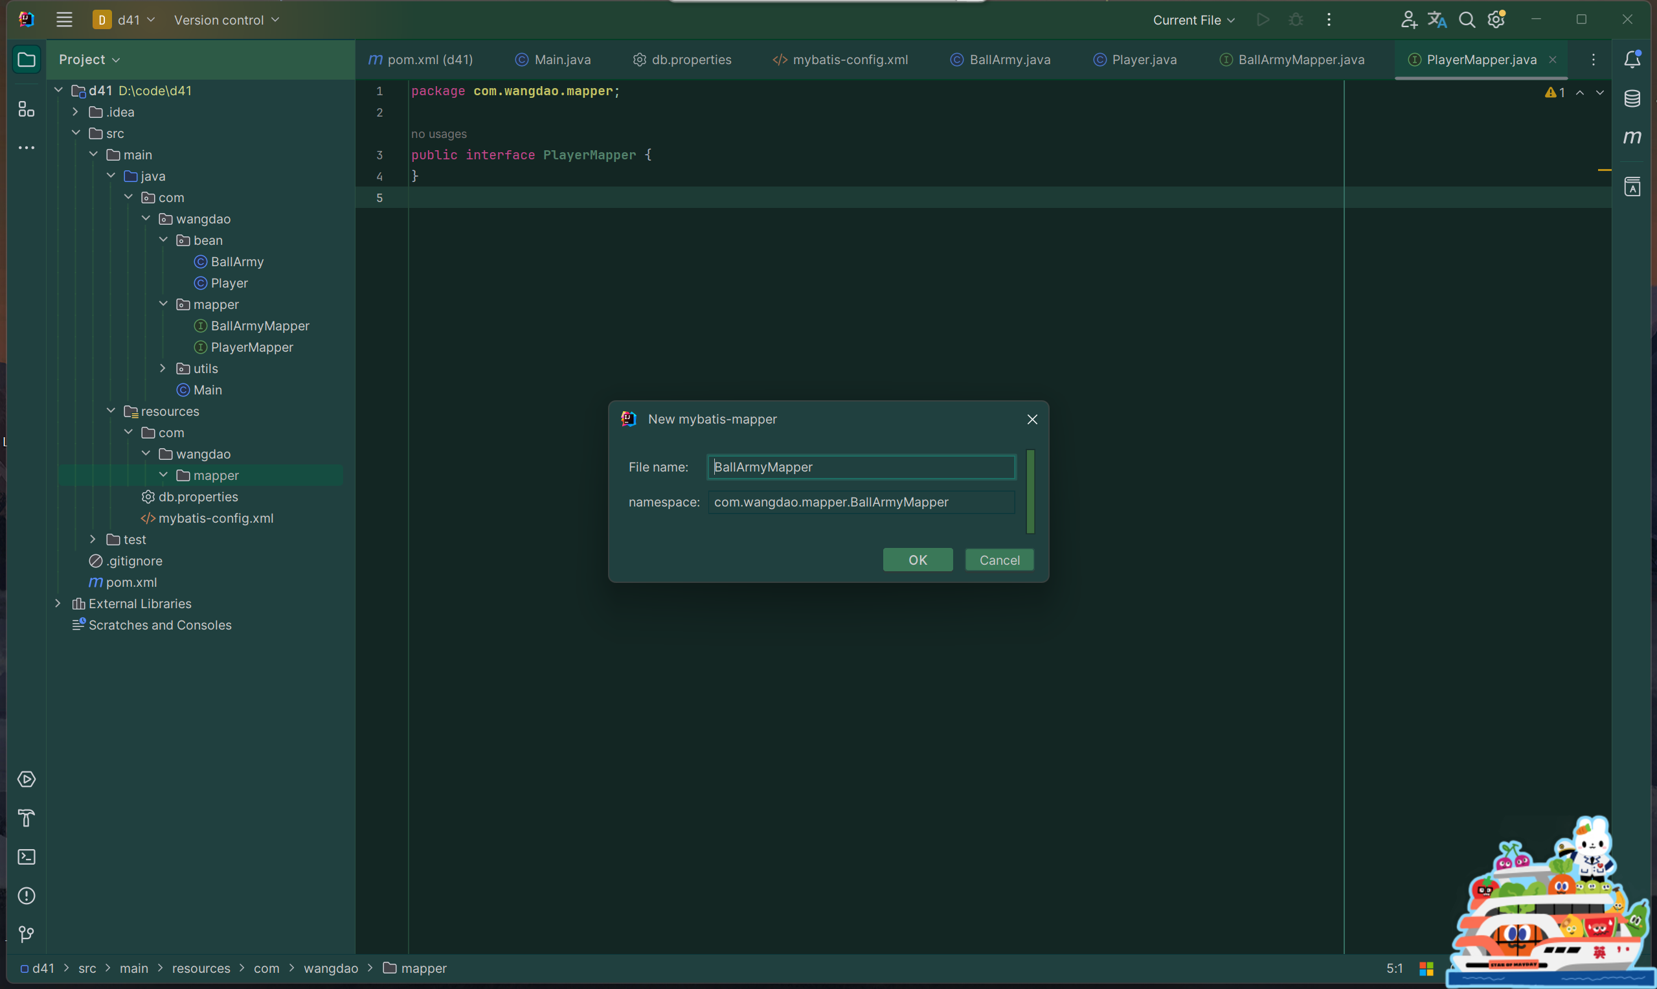This screenshot has width=1657, height=989.
Task: Open the Current File run configuration dropdown
Action: click(x=1193, y=20)
